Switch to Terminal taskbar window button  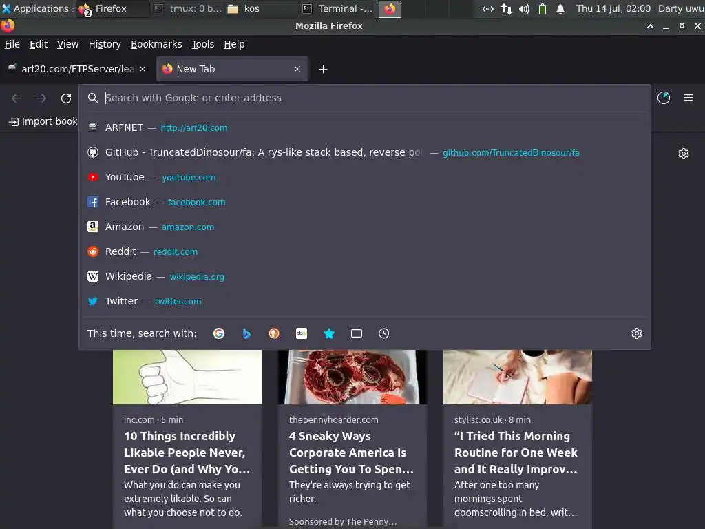[x=337, y=8]
